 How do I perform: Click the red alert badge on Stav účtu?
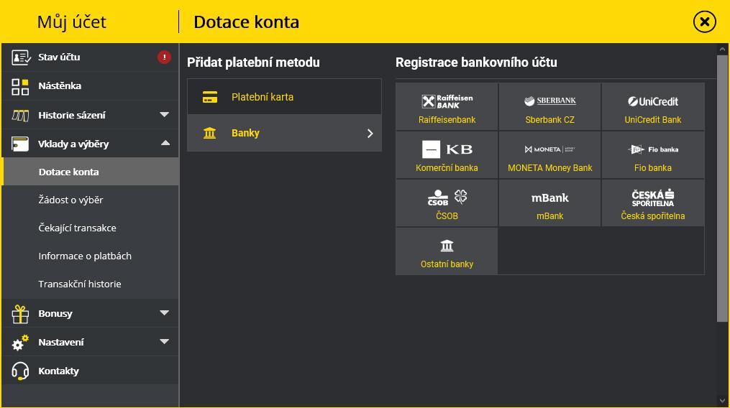[164, 57]
